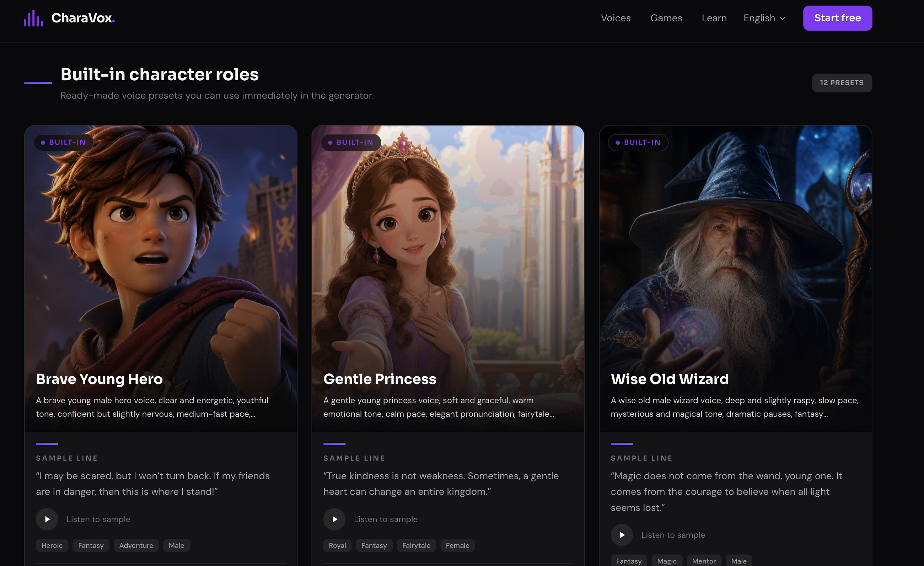The height and width of the screenshot is (566, 924).
Task: Click the Start free button
Action: tap(837, 18)
